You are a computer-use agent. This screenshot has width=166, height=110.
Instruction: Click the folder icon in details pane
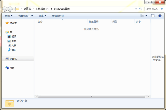point(9,103)
